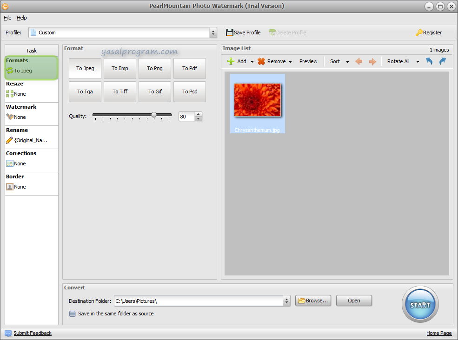The width and height of the screenshot is (458, 340).
Task: Click the Save Profile floppy disk icon
Action: (x=229, y=33)
